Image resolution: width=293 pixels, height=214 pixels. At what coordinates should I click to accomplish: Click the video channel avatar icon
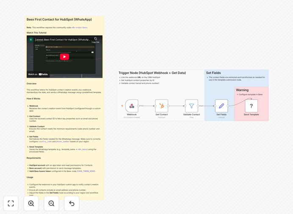pos(31,40)
